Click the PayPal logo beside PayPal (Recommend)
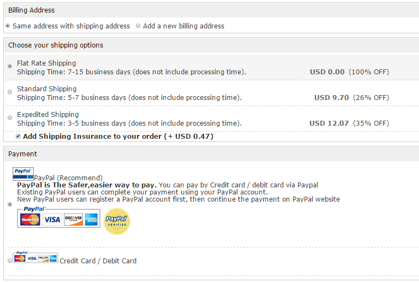Image resolution: width=419 pixels, height=283 pixels. 23,174
